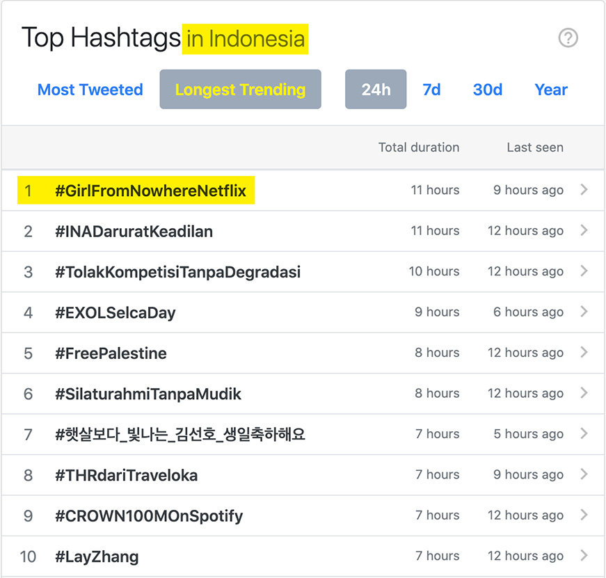Open #SilaturahmiTanpaMudik hashtag link
The height and width of the screenshot is (578, 606).
148,394
